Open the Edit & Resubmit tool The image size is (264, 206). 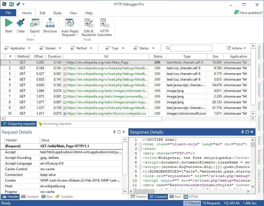pos(89,23)
